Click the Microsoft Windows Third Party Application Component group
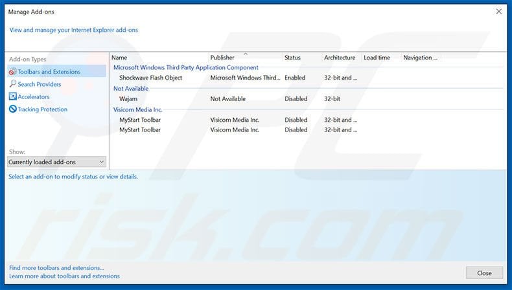Viewport: 512px width, 290px height. [x=186, y=67]
